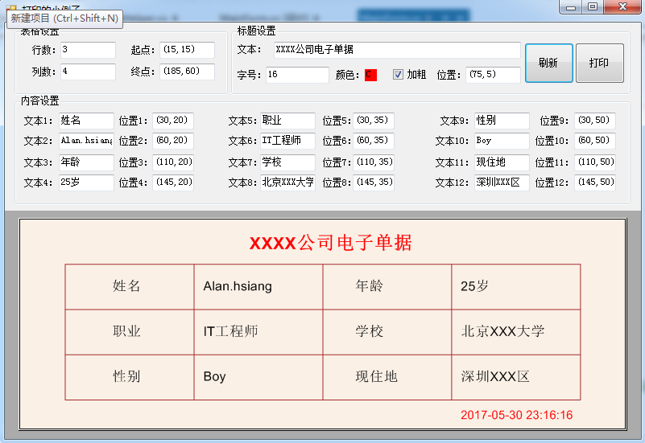Select 文本6 field containing IT工程师
Screen dimensions: 645x443
tap(287, 141)
